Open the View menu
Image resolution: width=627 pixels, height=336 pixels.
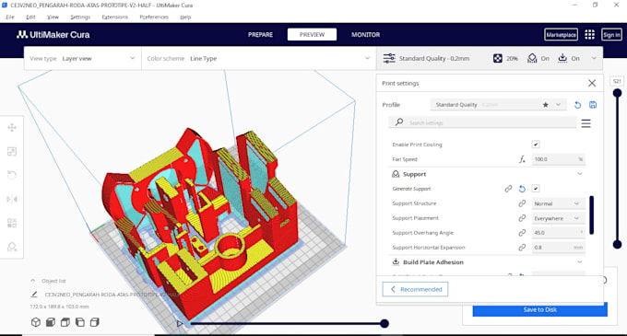click(53, 17)
